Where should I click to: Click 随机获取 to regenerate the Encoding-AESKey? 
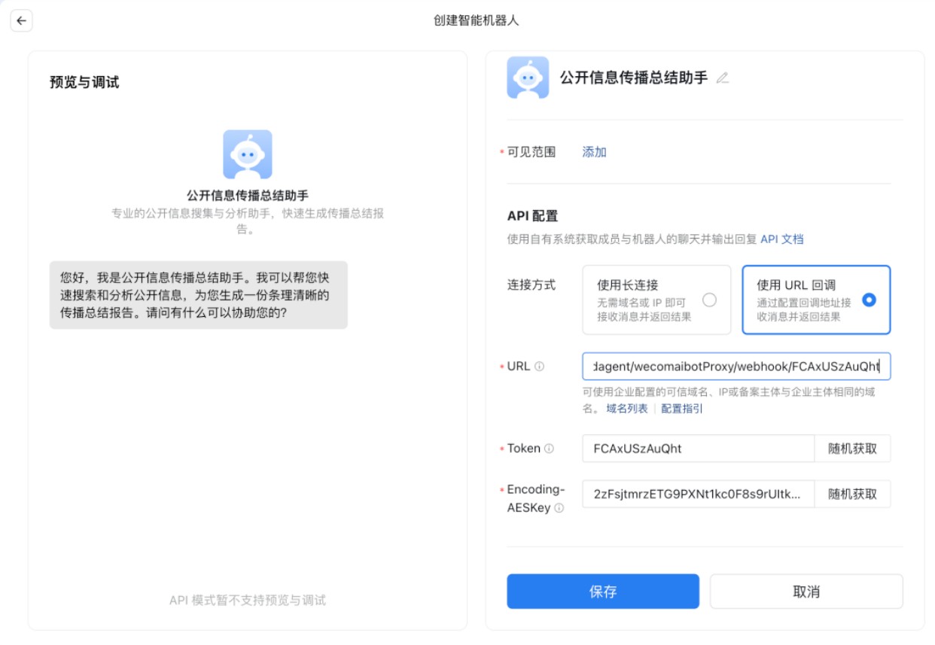[x=853, y=494]
